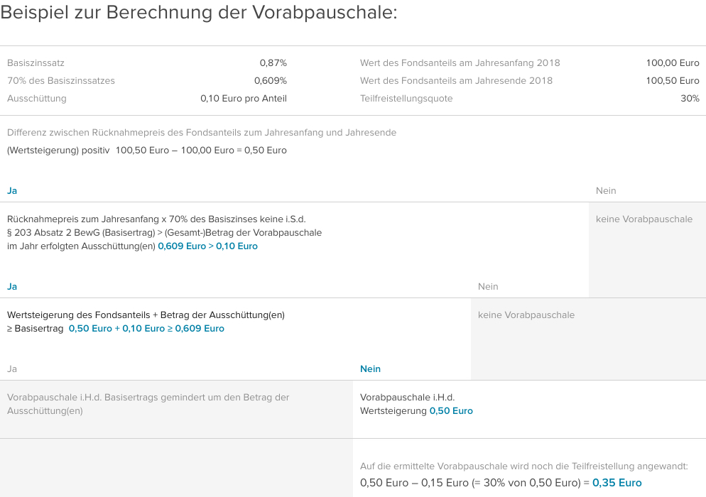This screenshot has height=497, width=706.
Task: Click the 0,609% percentage value
Action: pos(270,81)
